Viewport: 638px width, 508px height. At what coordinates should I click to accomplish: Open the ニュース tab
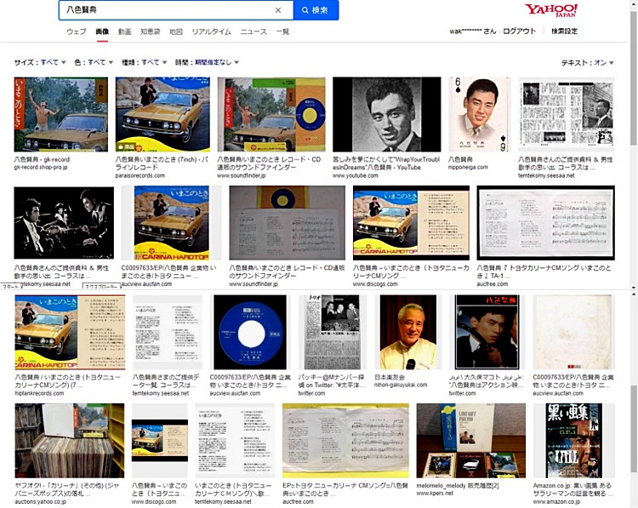[x=253, y=31]
